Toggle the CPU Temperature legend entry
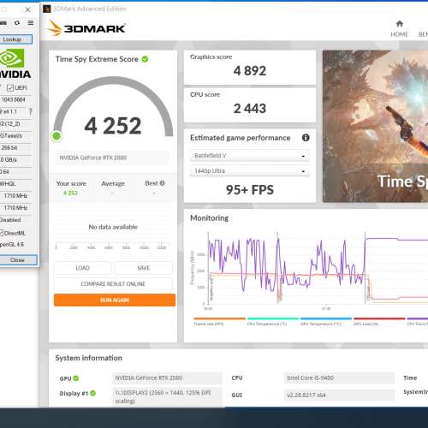Image resolution: width=428 pixels, height=428 pixels. point(273,322)
